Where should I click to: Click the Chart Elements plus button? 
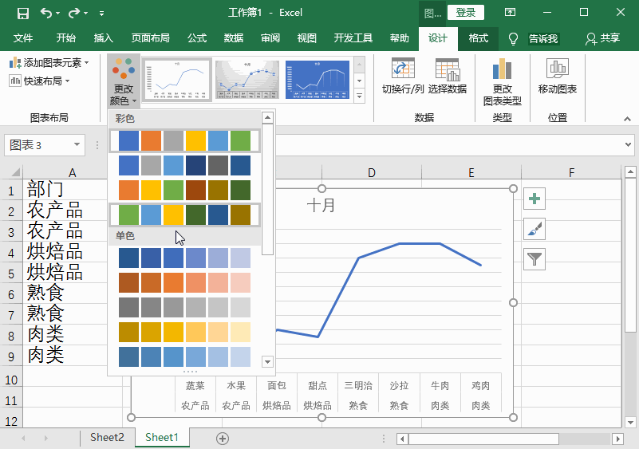(534, 199)
